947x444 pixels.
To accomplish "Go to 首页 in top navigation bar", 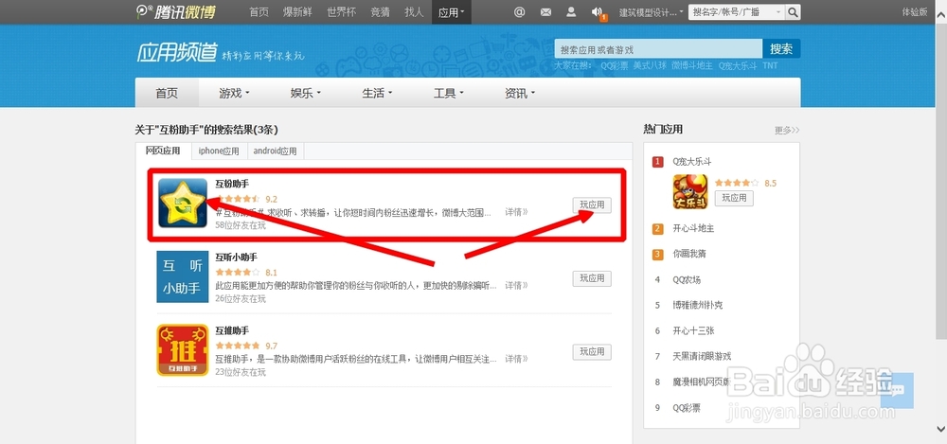I will [259, 12].
